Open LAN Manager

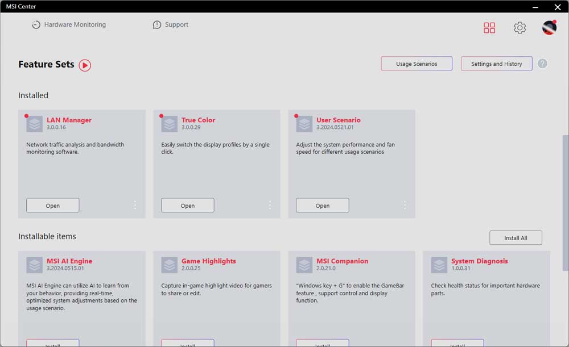click(x=52, y=206)
